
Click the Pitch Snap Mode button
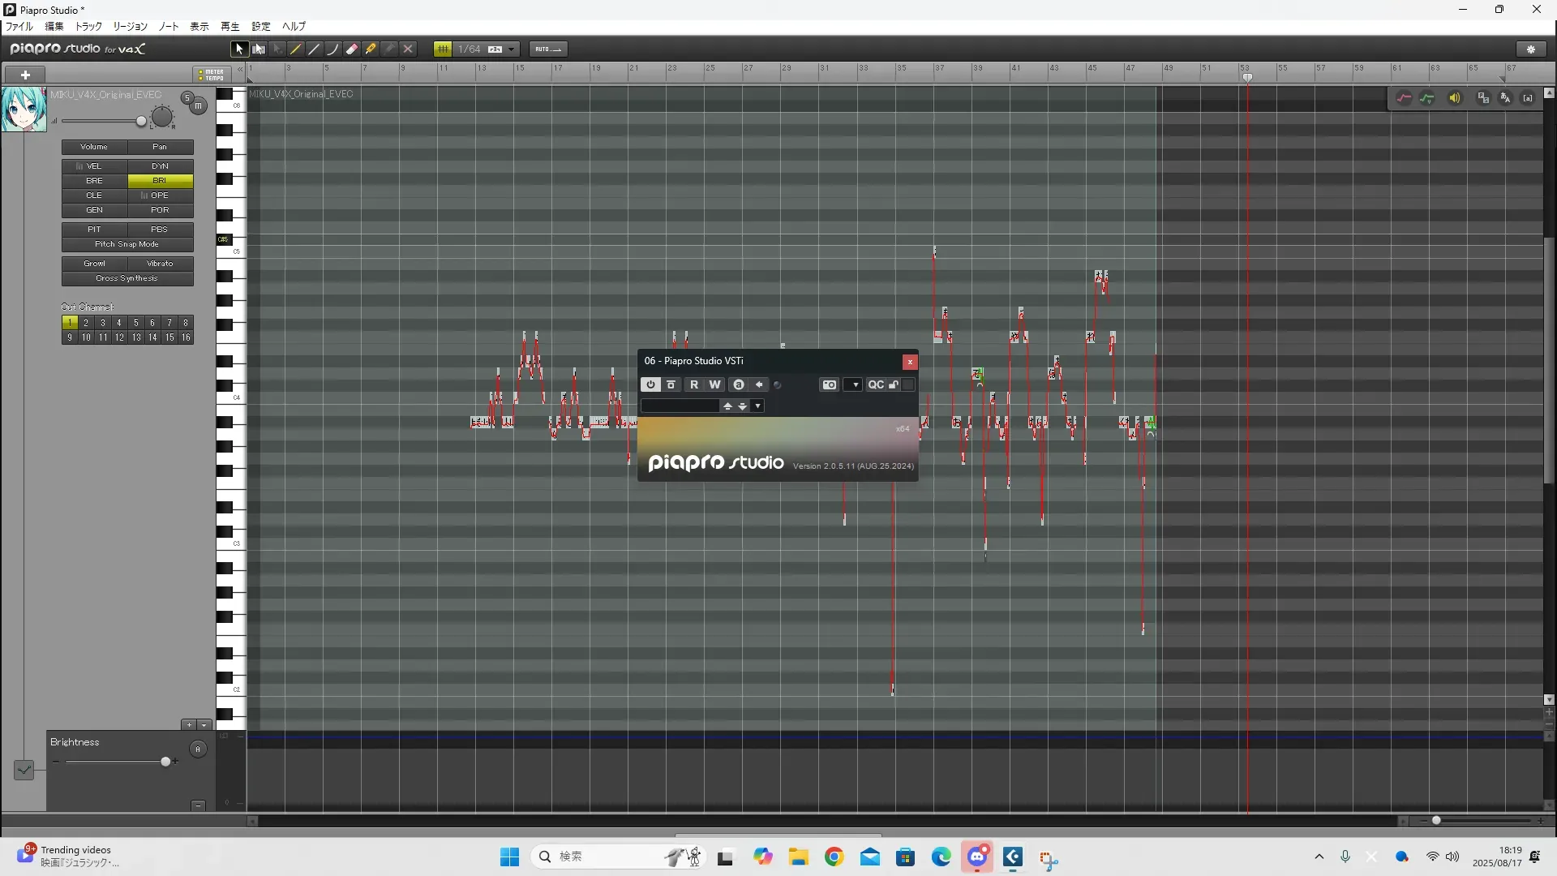(x=127, y=244)
